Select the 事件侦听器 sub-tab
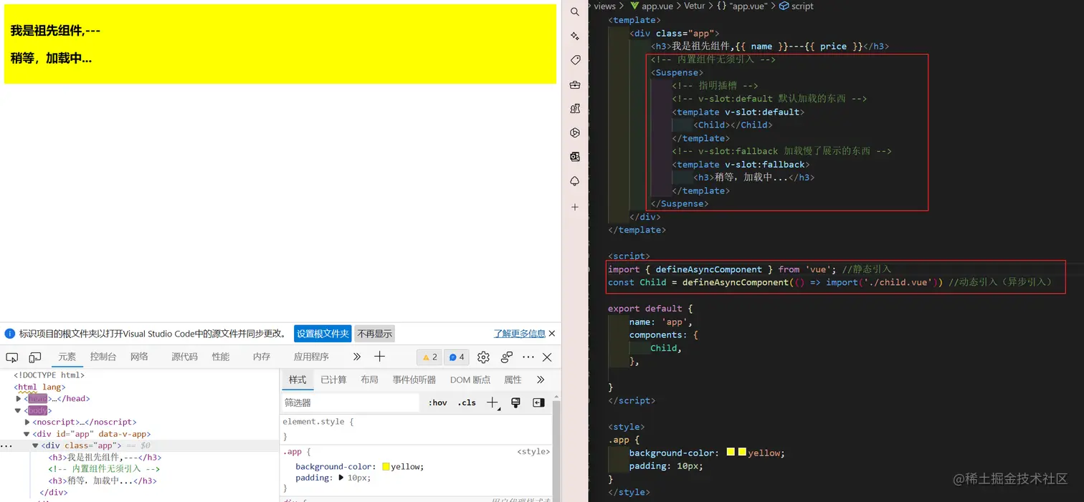 coord(414,380)
